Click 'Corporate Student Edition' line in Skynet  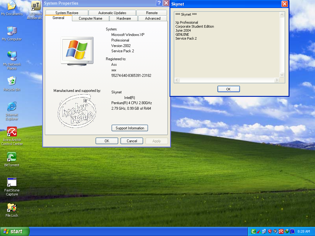click(x=194, y=26)
